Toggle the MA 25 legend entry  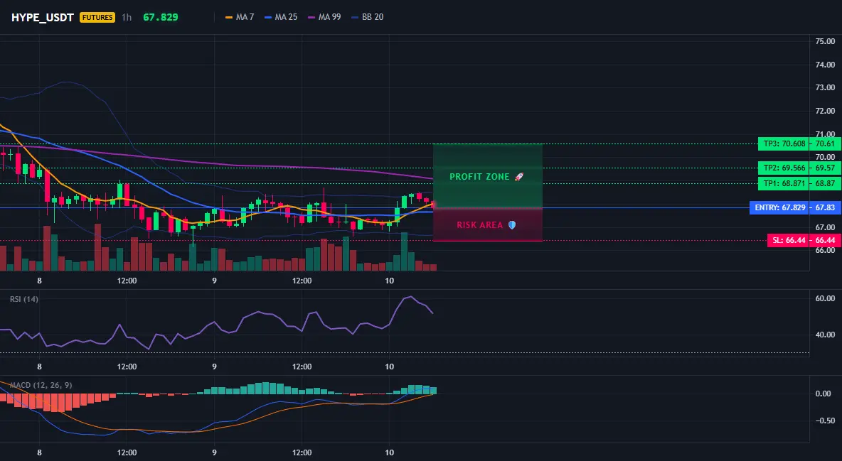pyautogui.click(x=281, y=17)
